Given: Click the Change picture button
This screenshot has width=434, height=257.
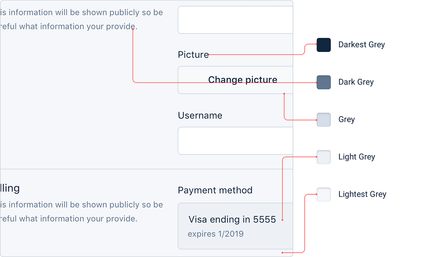Looking at the screenshot, I should point(243,79).
